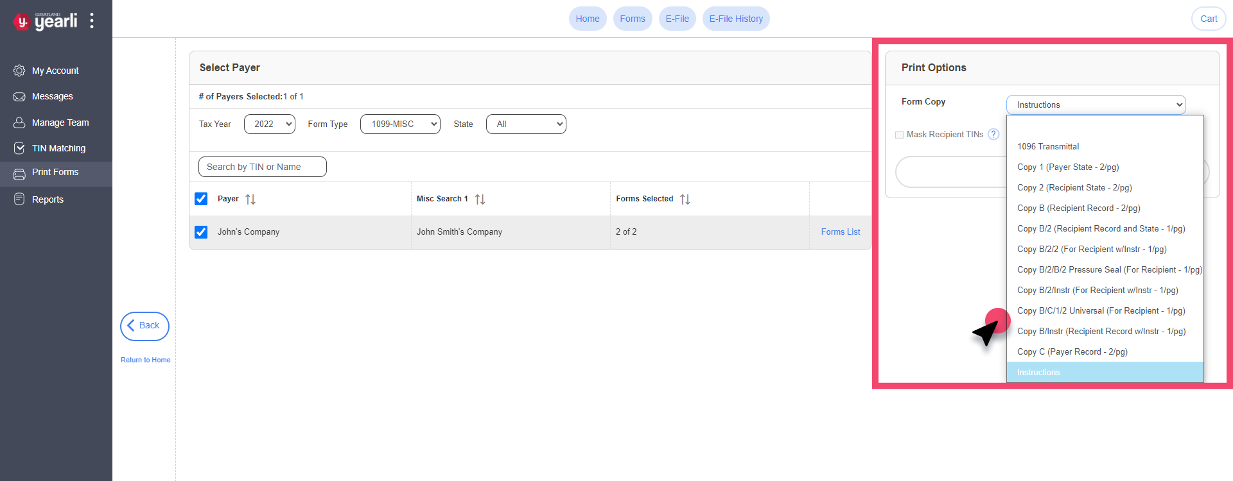Open the State All dropdown
The height and width of the screenshot is (481, 1233).
(x=526, y=124)
